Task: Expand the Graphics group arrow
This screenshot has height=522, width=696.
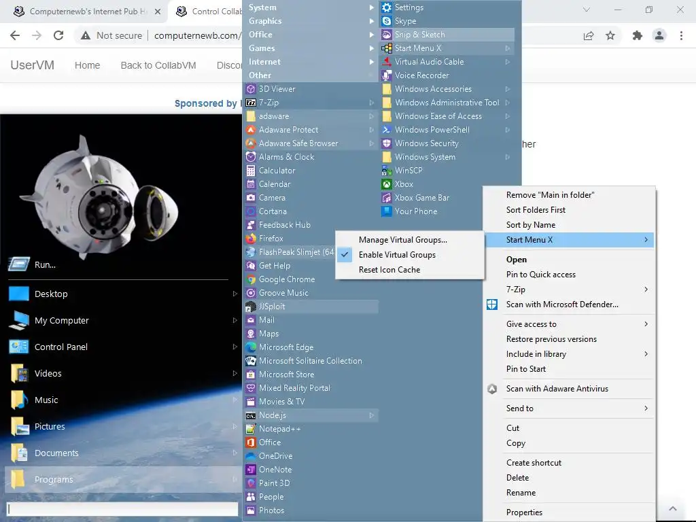Action: coord(372,21)
